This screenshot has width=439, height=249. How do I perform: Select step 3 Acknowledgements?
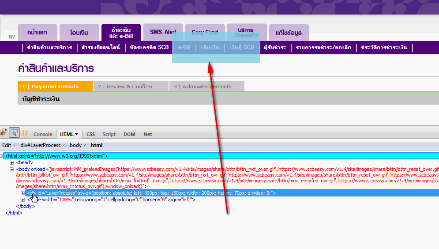[x=207, y=87]
